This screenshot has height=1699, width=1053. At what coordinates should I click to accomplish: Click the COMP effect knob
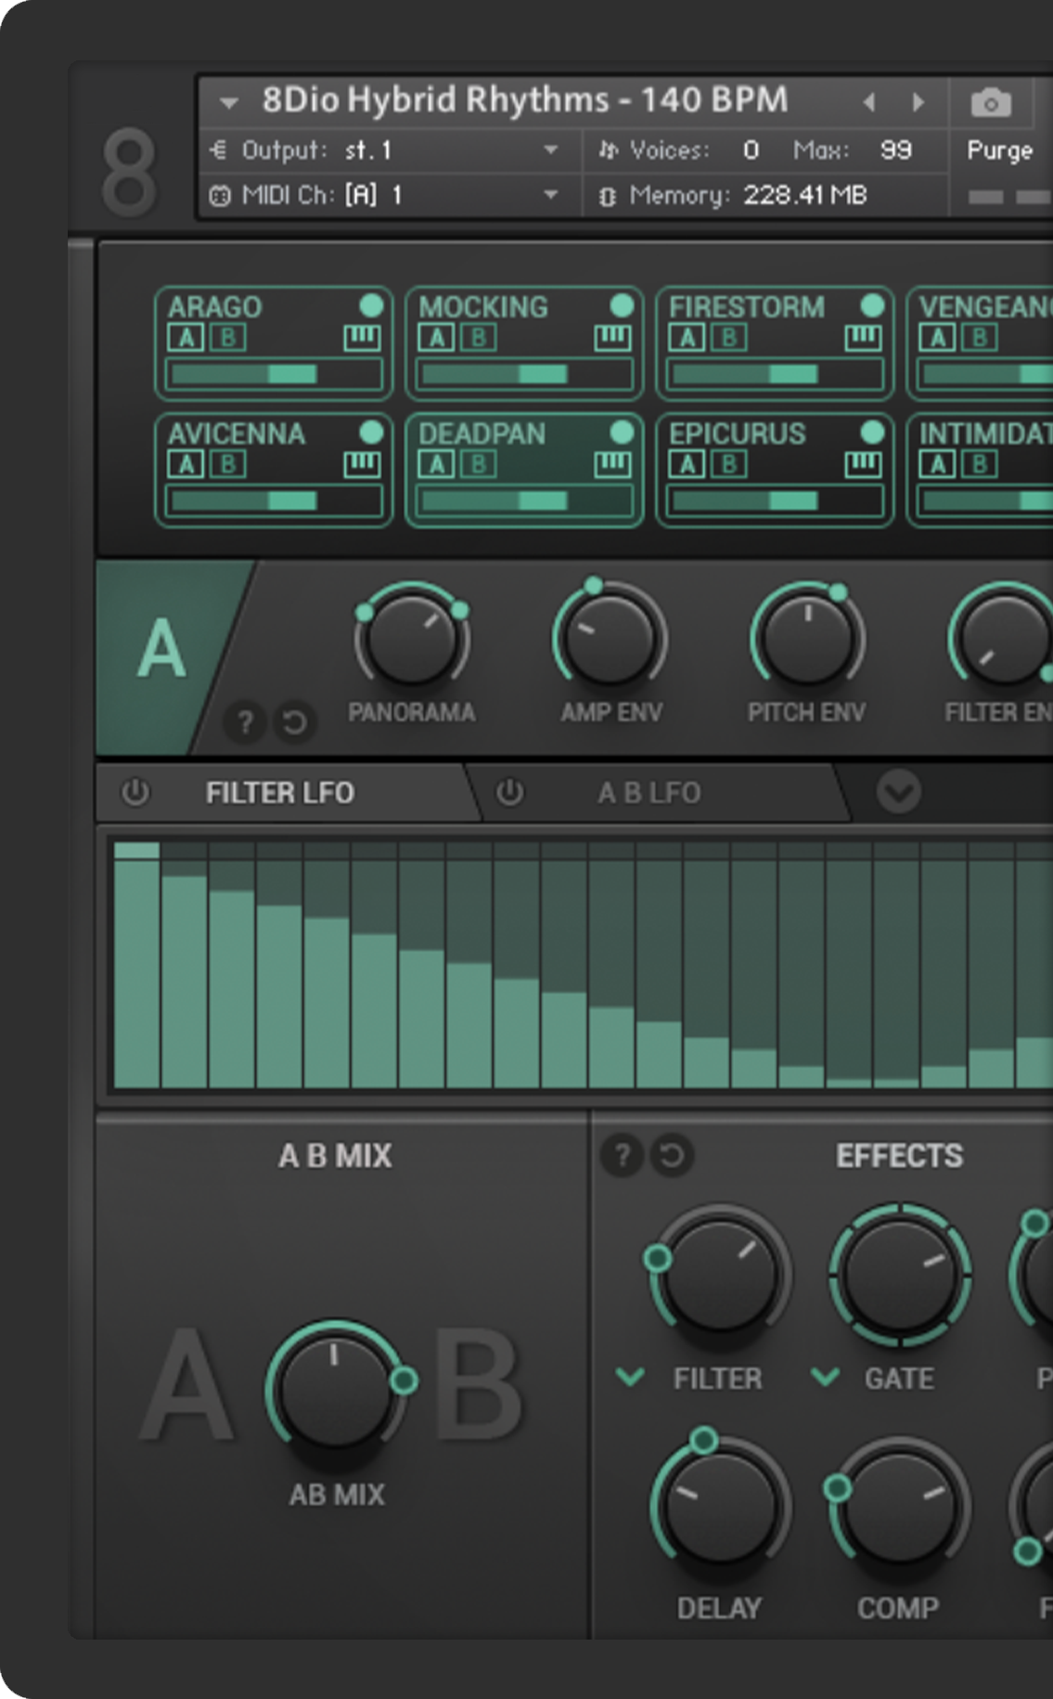point(898,1506)
